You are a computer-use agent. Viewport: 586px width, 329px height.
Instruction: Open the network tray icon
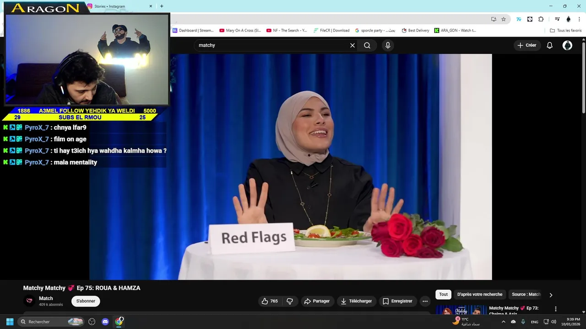tap(546, 322)
